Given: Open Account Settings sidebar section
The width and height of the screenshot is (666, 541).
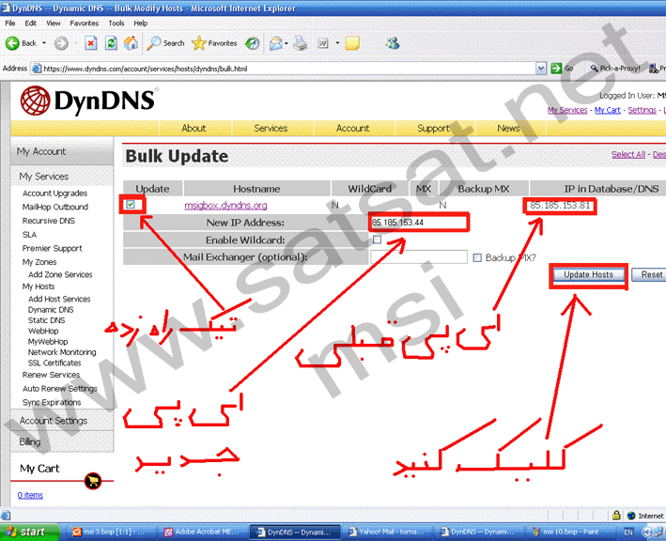Looking at the screenshot, I should click(54, 421).
